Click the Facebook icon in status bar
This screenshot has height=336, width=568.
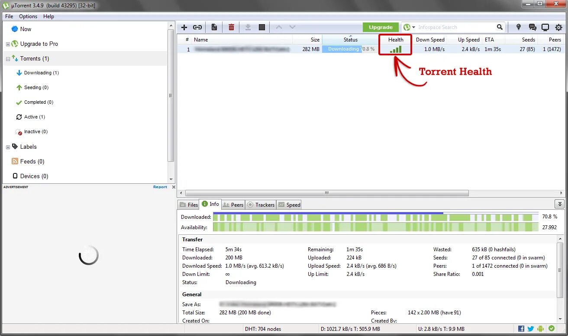click(521, 329)
